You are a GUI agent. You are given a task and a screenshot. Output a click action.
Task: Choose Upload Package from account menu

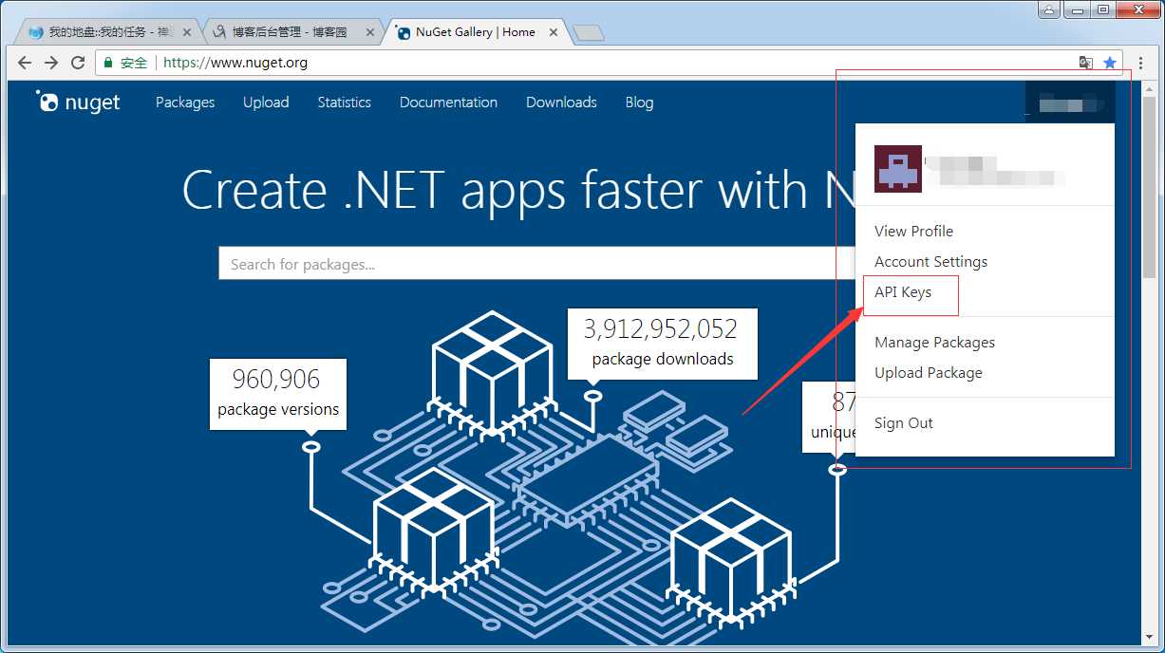(928, 372)
